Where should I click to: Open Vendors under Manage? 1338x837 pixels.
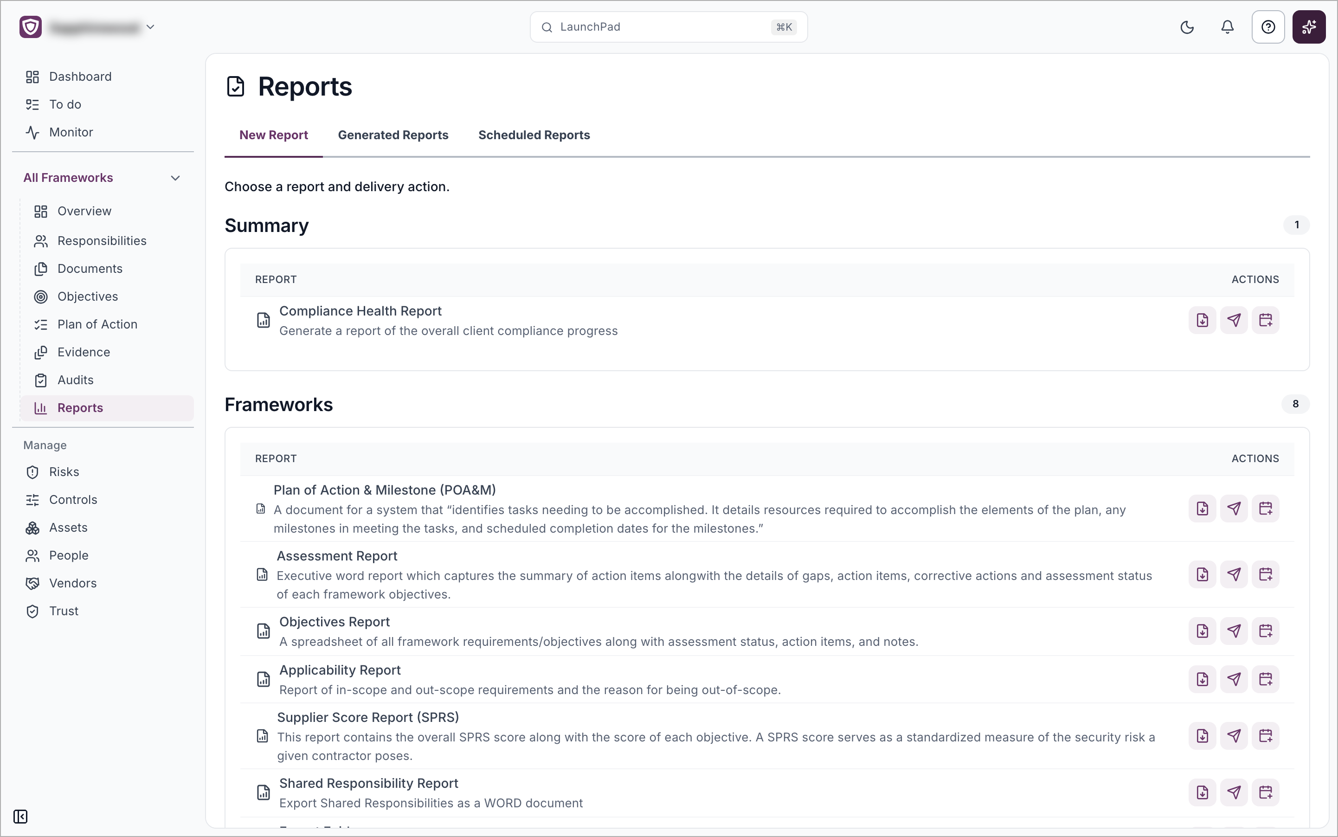click(x=103, y=584)
